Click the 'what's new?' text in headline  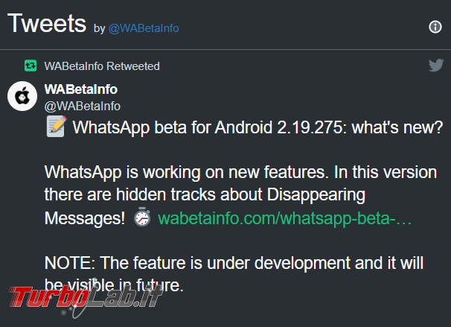click(x=397, y=127)
